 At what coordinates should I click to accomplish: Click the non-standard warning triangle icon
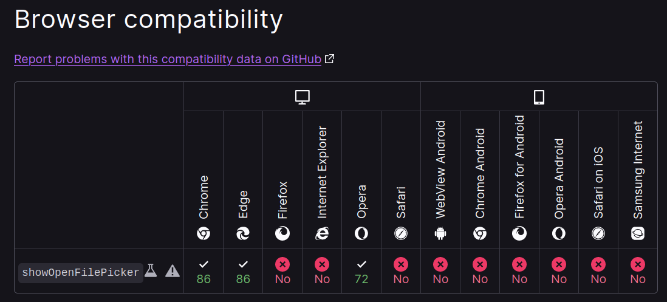pos(173,270)
